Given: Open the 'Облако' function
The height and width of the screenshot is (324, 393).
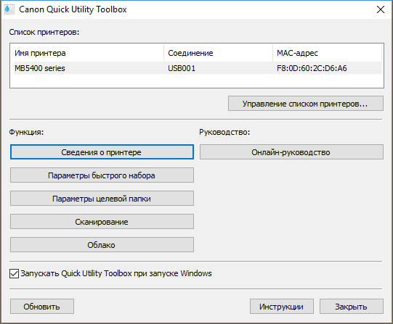Looking at the screenshot, I should coord(102,245).
